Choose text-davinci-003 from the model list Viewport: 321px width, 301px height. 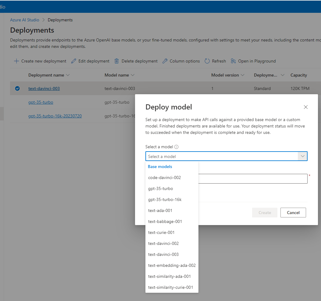(x=172, y=255)
